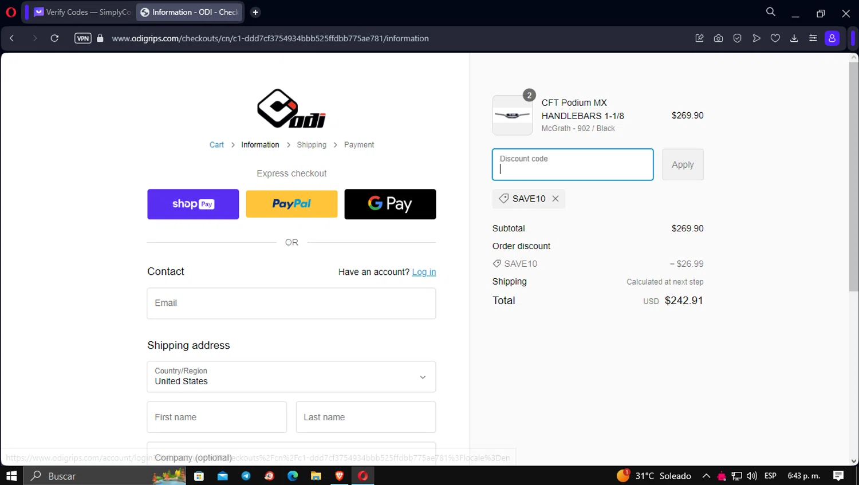Image resolution: width=859 pixels, height=485 pixels.
Task: Open Telegram from the taskbar
Action: click(x=246, y=476)
